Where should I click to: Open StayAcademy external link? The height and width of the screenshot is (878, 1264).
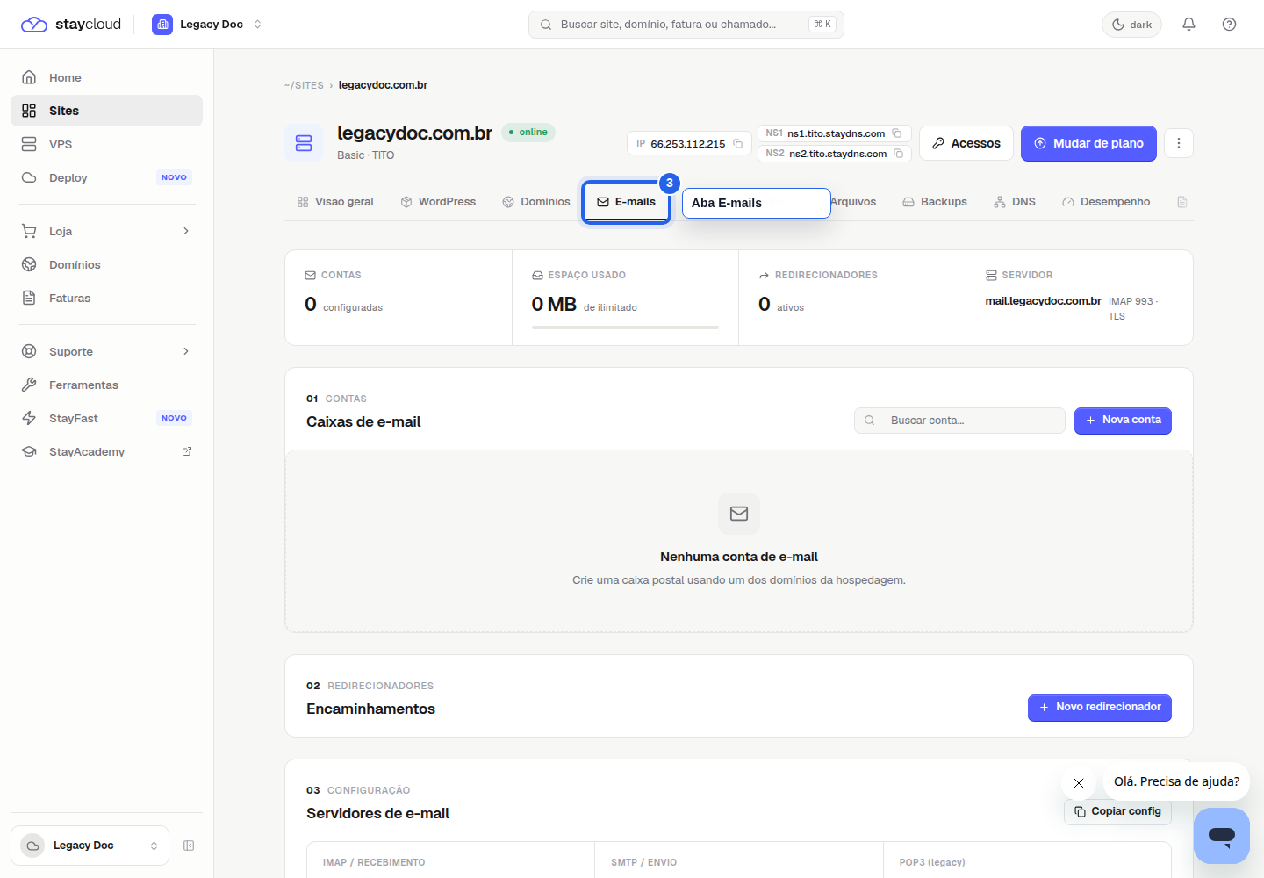(106, 451)
